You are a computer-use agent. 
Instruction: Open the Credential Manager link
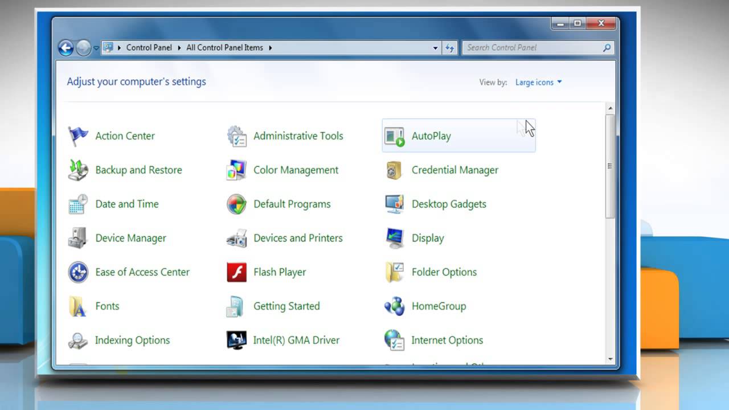tap(454, 170)
